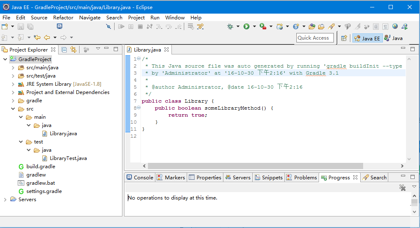
Task: Select build.gradle file
Action: [41, 167]
